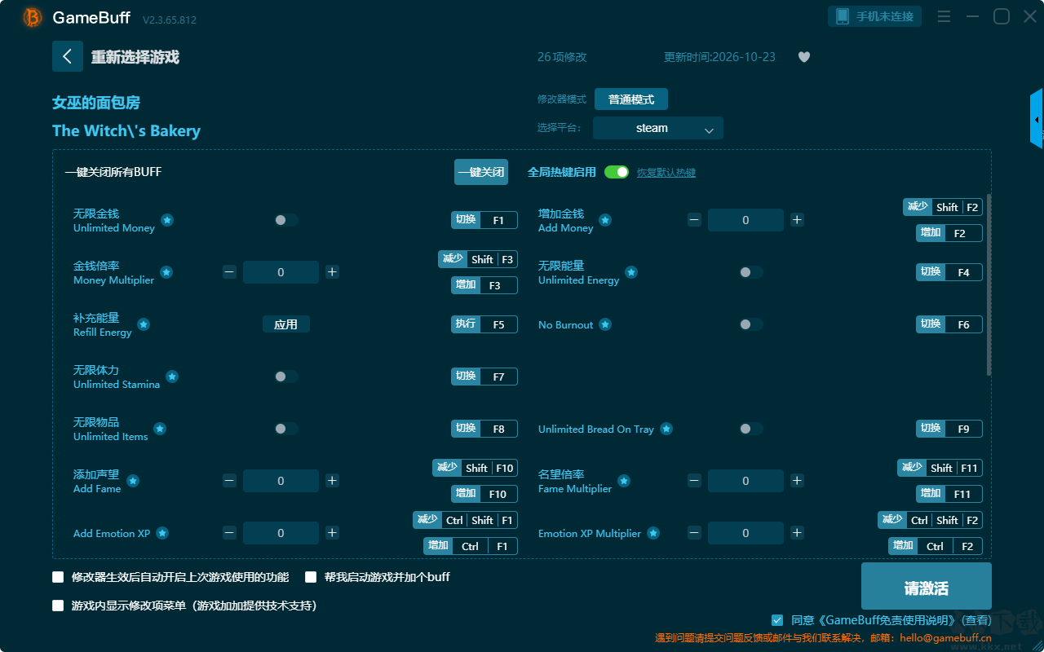The height and width of the screenshot is (652, 1044).
Task: Toggle the Unlimited Energy switch
Action: click(x=751, y=272)
